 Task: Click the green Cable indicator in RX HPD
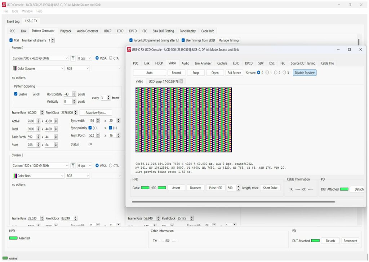click(x=145, y=188)
